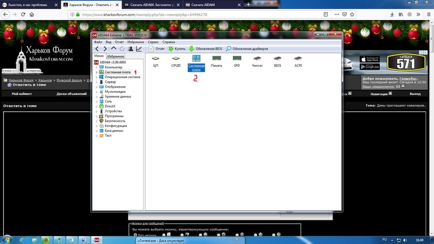Select Безопасность in the tree
This screenshot has width=434, height=244.
(115, 121)
